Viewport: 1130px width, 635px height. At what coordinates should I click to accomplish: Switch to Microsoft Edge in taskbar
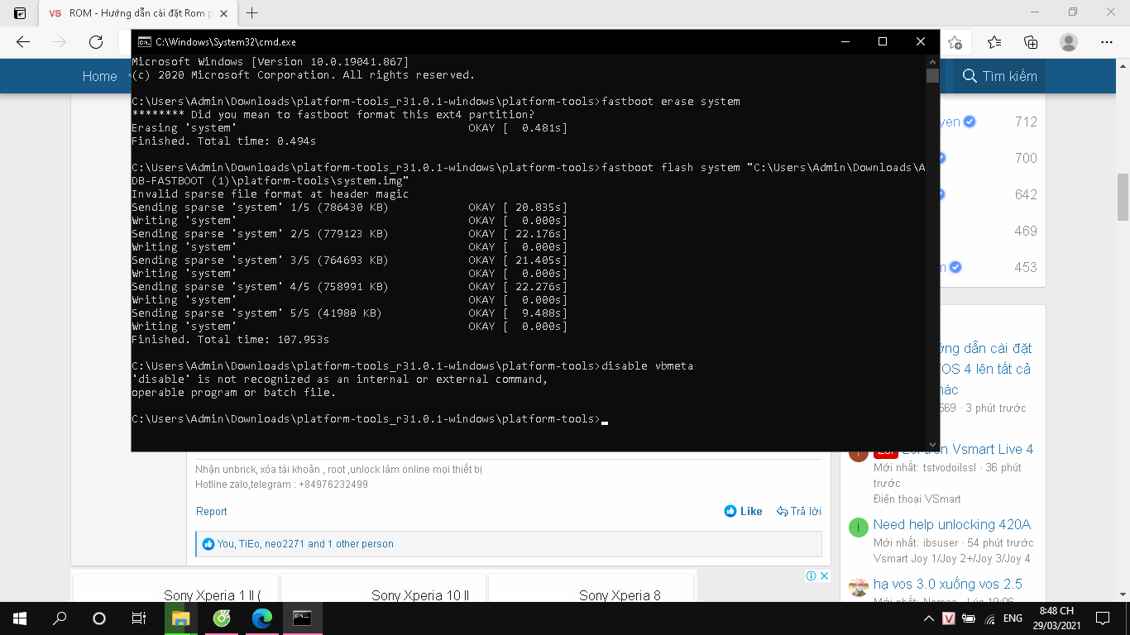(x=262, y=618)
